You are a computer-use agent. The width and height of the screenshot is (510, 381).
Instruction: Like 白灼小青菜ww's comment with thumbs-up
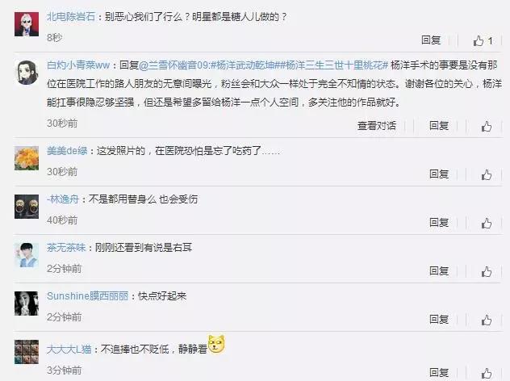pos(487,126)
